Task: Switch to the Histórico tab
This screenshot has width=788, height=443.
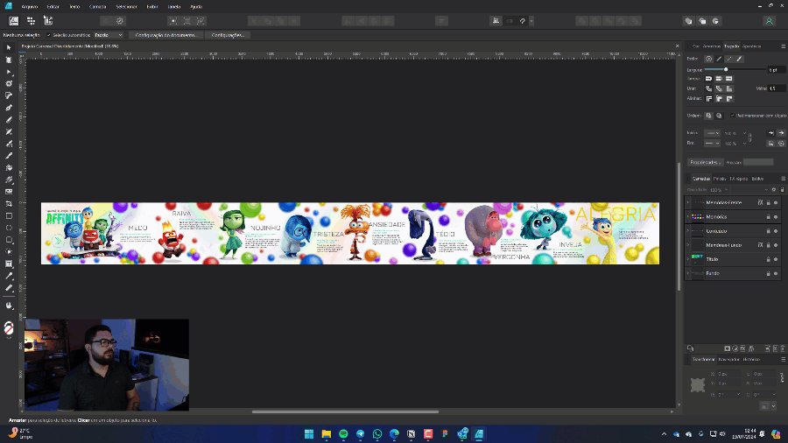Action: click(752, 360)
